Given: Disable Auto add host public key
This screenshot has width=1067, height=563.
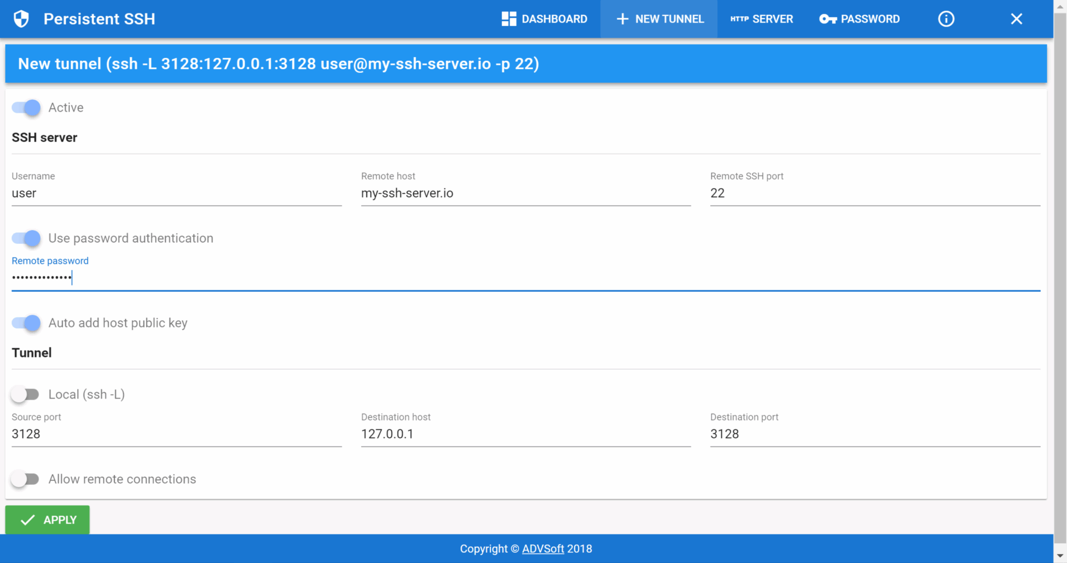Looking at the screenshot, I should click(x=26, y=323).
